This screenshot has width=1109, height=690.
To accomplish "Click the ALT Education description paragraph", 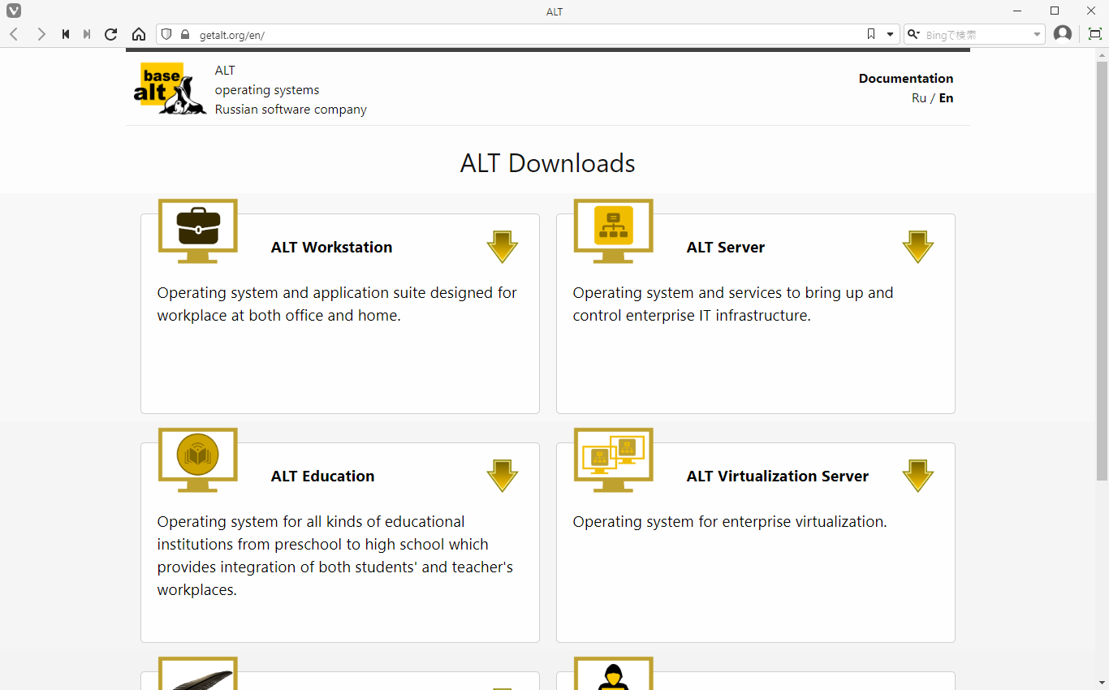I will click(x=335, y=556).
